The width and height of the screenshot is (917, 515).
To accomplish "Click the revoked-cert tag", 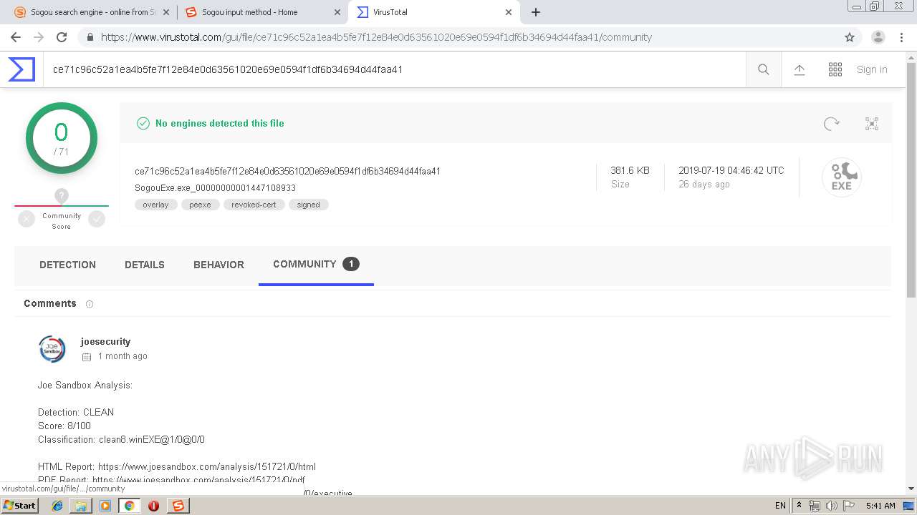I will [x=254, y=205].
